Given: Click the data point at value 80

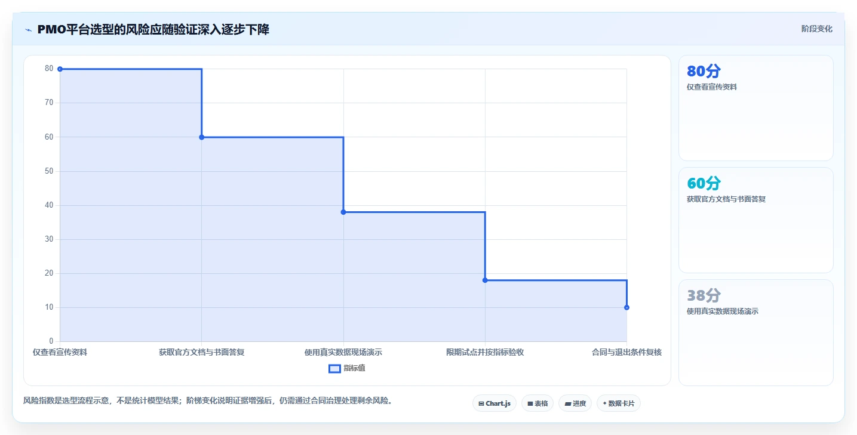Looking at the screenshot, I should pyautogui.click(x=60, y=69).
